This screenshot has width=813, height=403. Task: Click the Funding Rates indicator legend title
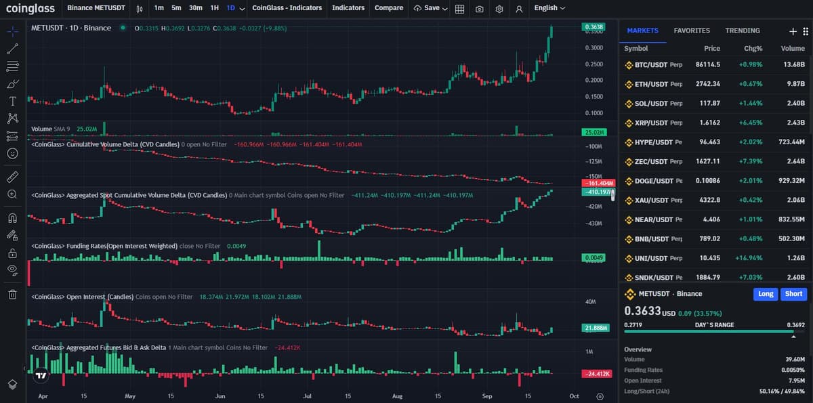(105, 246)
